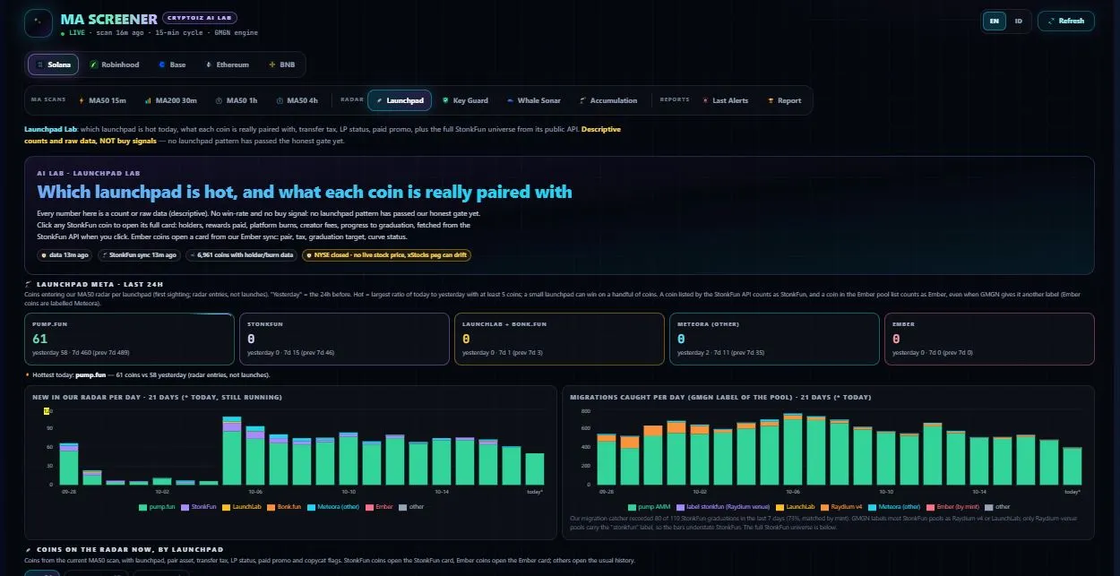Toggle Raydium v4 legend in migrations chart
1120x576 pixels.
pyautogui.click(x=840, y=507)
